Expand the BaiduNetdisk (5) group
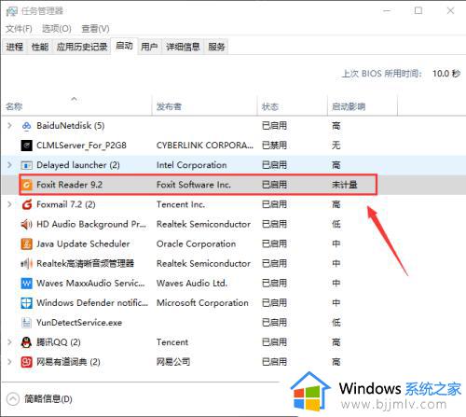The width and height of the screenshot is (466, 417). pos(9,126)
